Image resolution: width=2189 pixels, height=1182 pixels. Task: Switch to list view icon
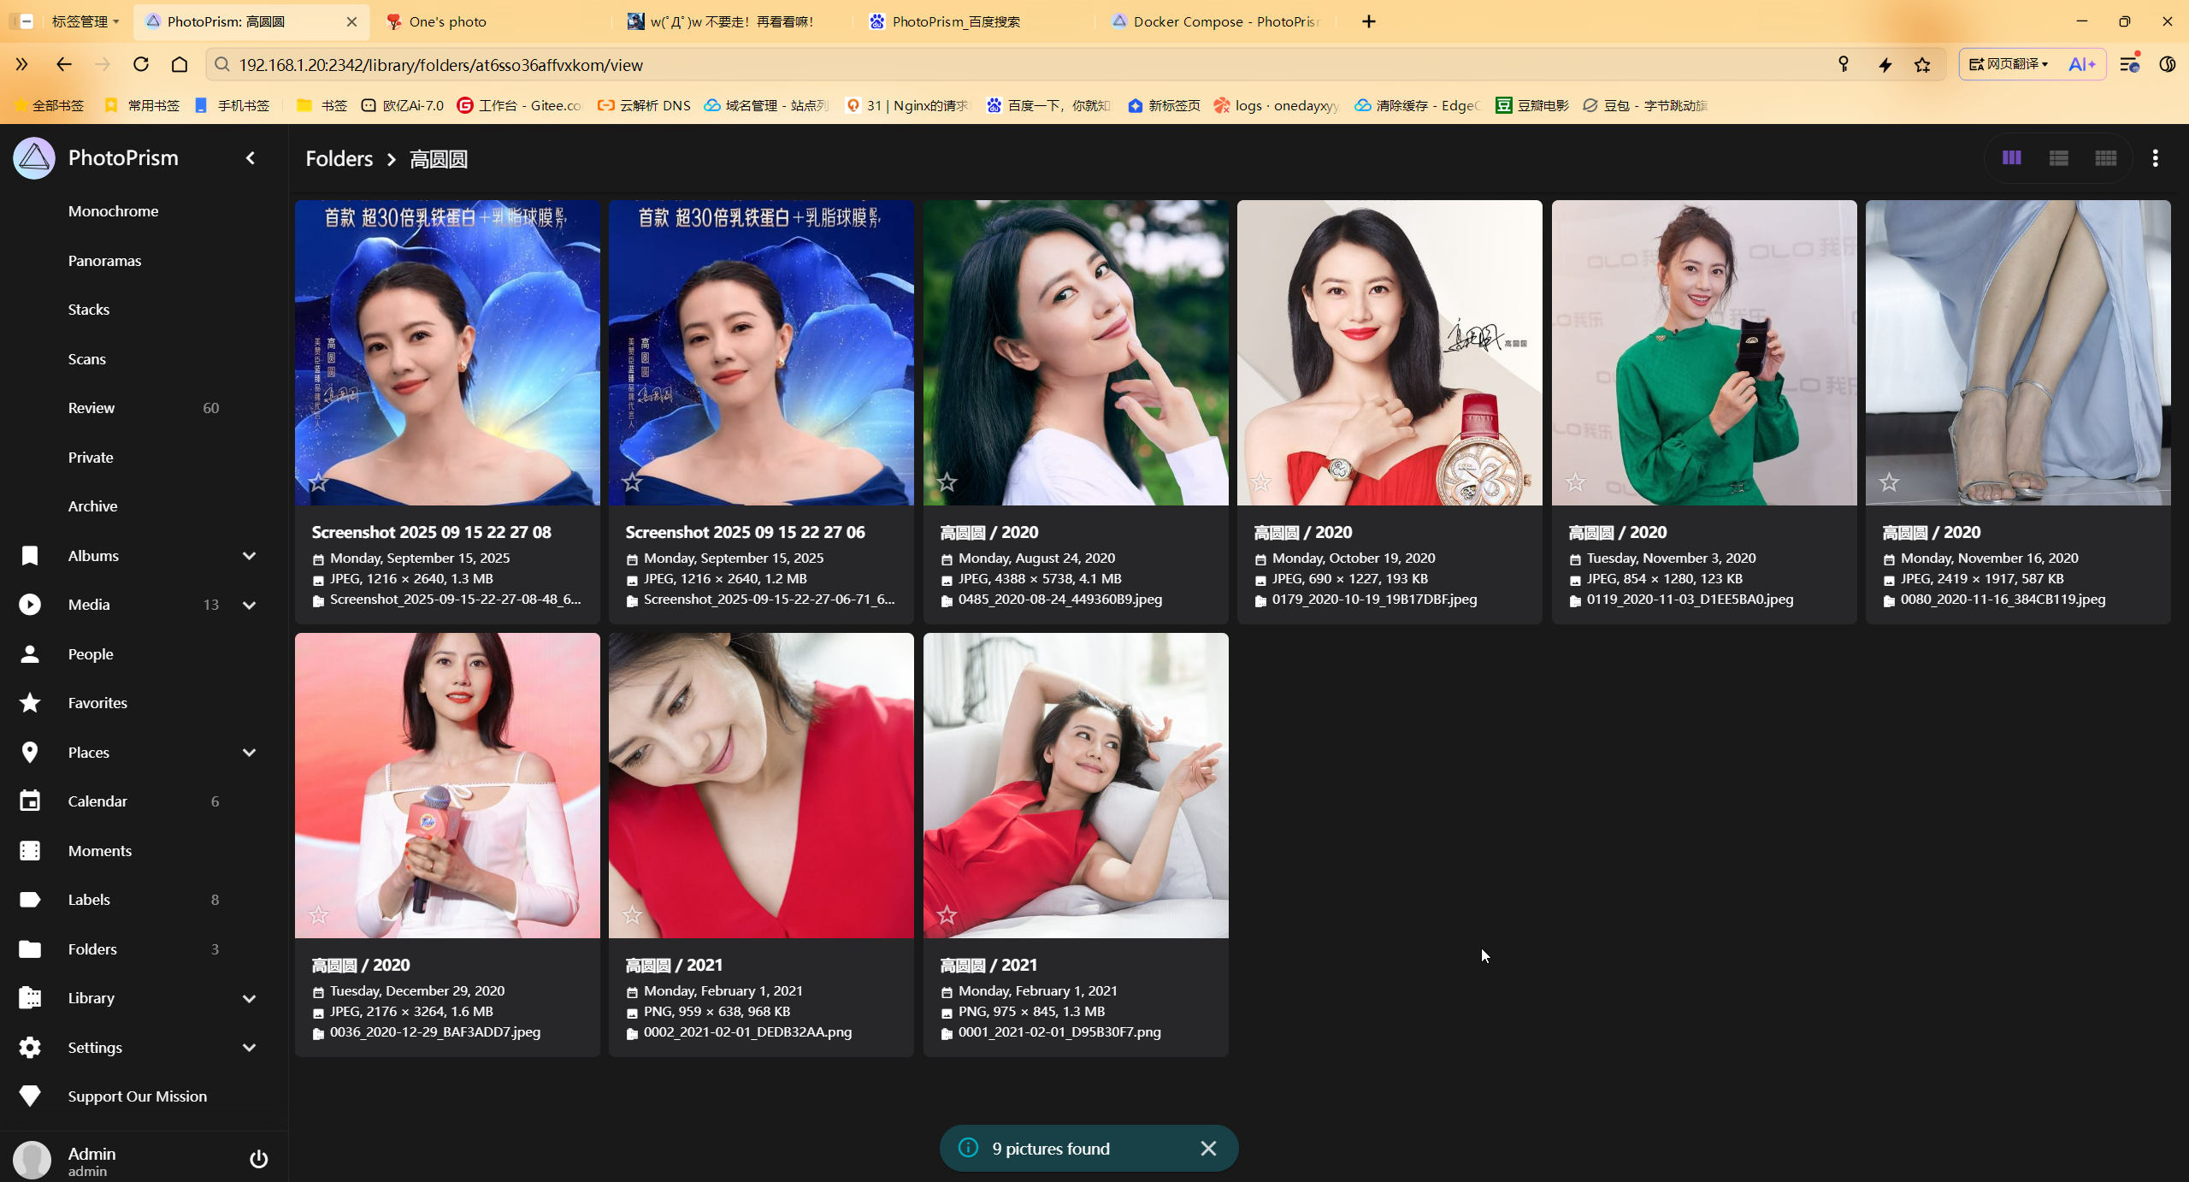pos(2058,158)
